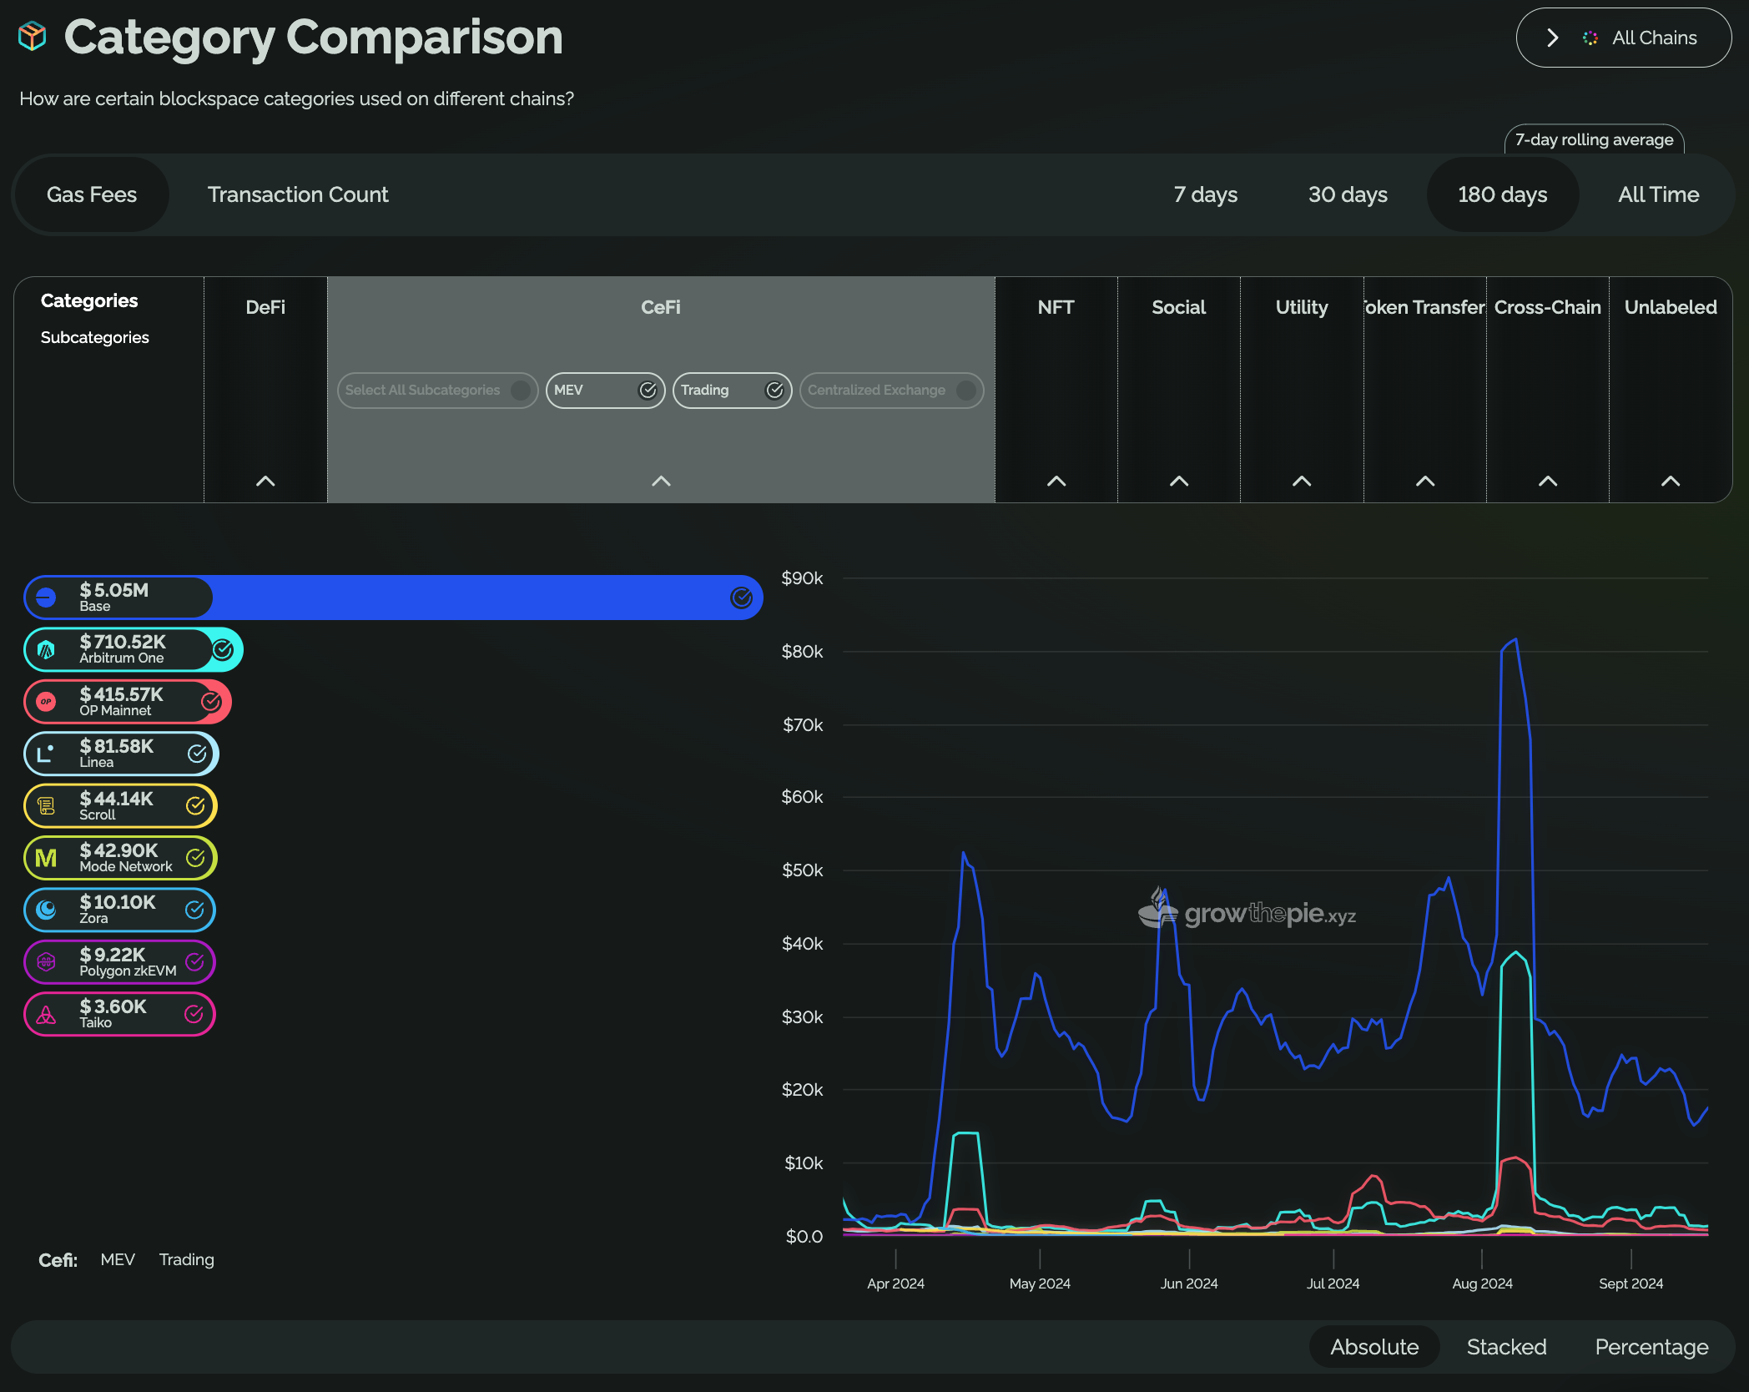Select the Cross-Chain category header
The image size is (1749, 1392).
tap(1548, 307)
